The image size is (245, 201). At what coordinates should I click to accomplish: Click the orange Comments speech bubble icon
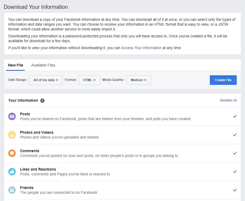(12, 153)
